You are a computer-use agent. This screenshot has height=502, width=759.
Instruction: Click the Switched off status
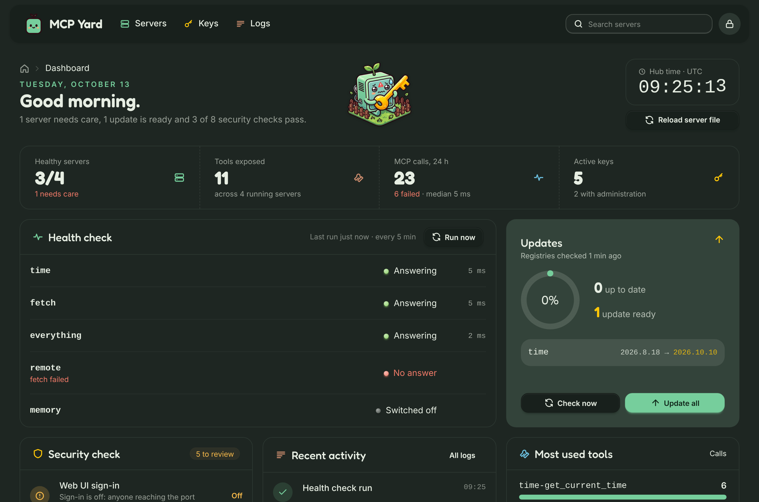(406, 410)
